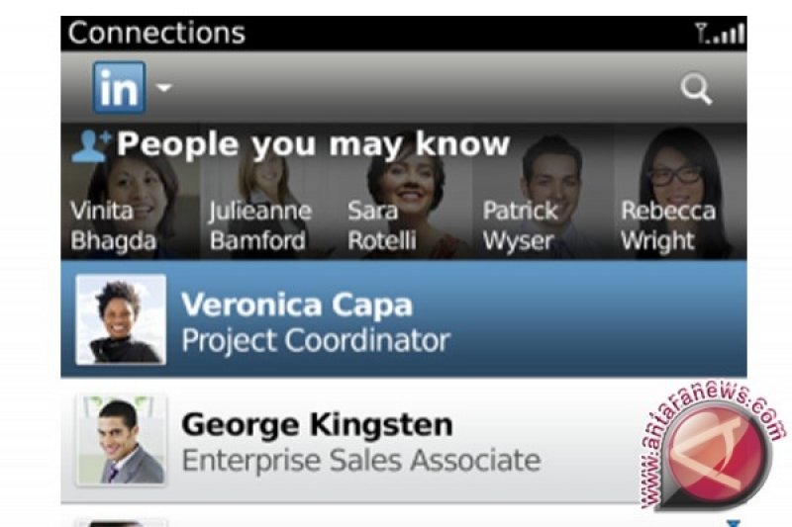Choose Rebecca Wright's suggested profile
The height and width of the screenshot is (527, 792).
tap(667, 224)
